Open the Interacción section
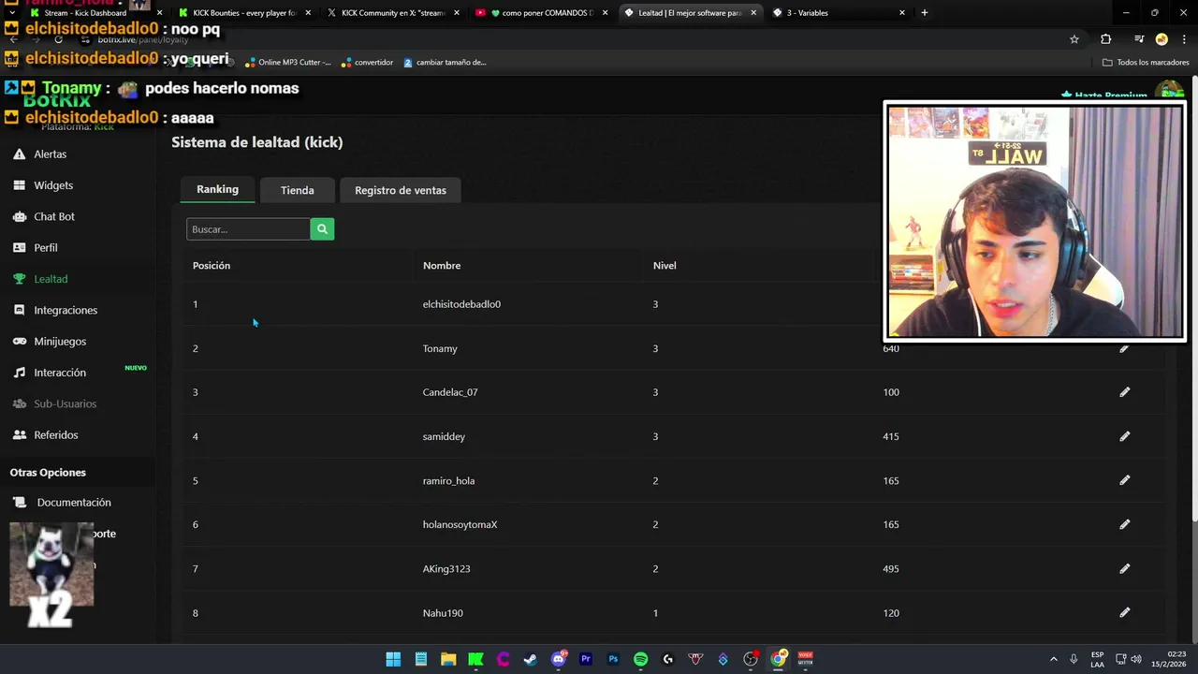The height and width of the screenshot is (674, 1198). (x=60, y=373)
